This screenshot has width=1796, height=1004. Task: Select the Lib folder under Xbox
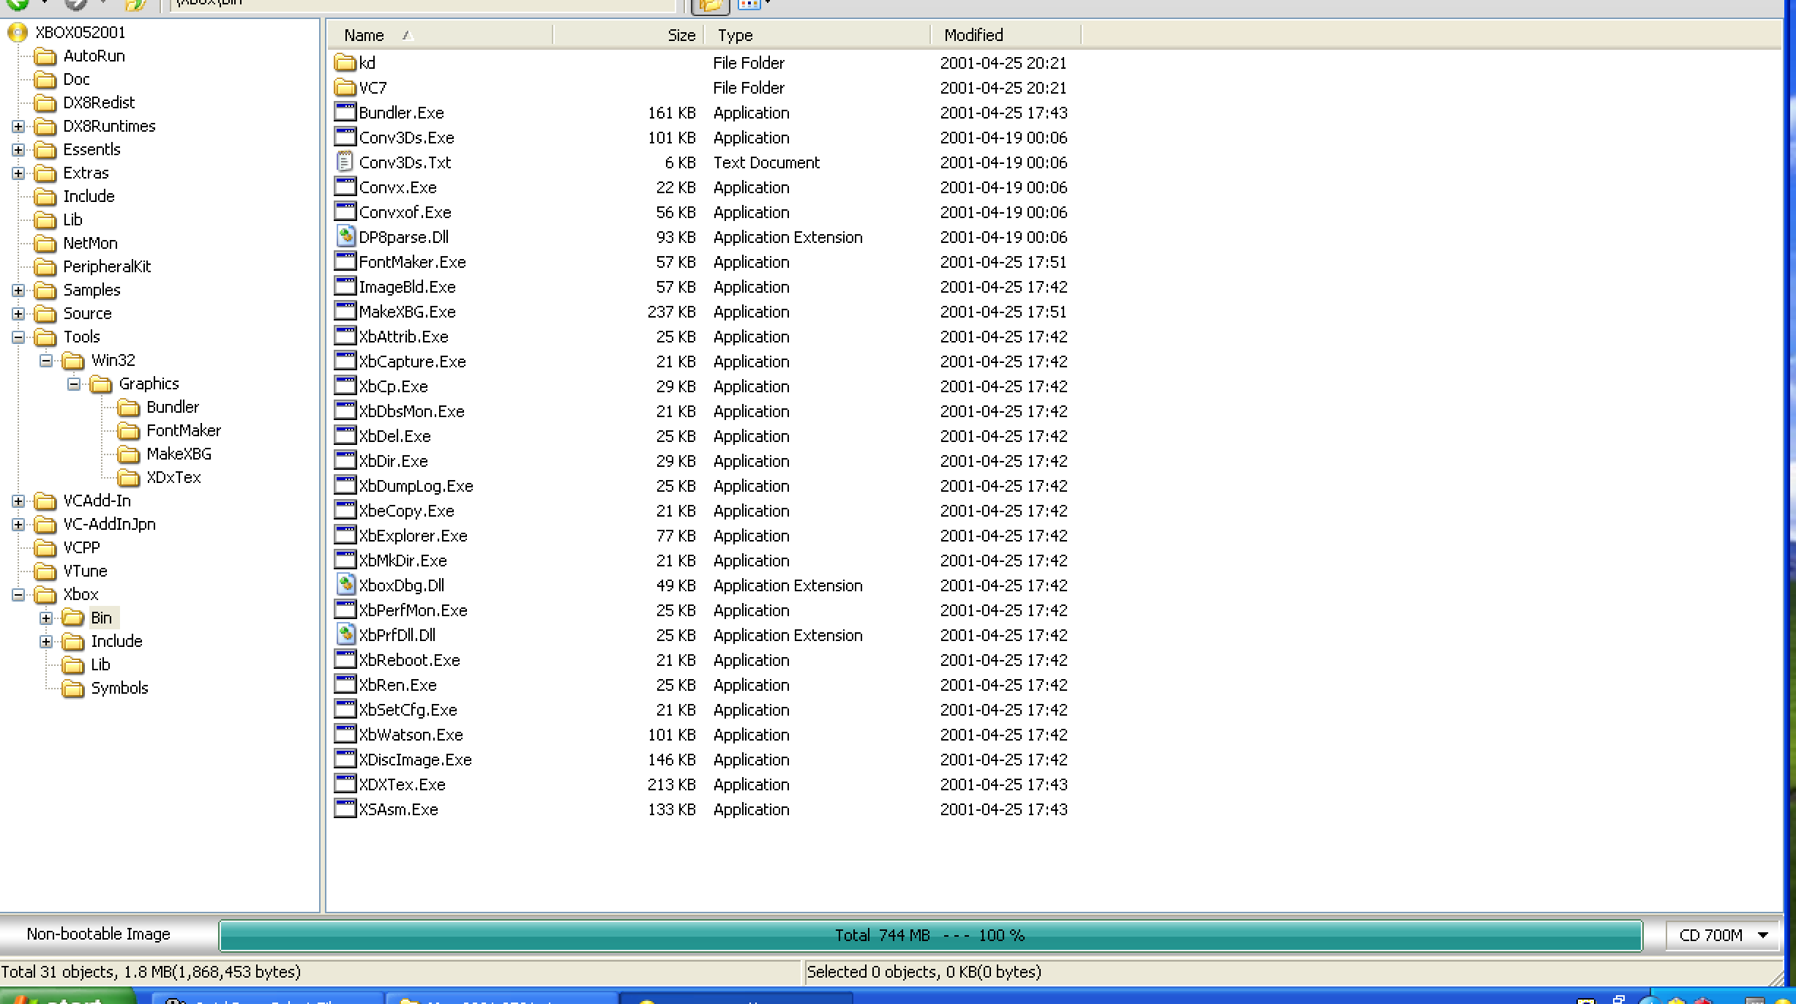(100, 664)
